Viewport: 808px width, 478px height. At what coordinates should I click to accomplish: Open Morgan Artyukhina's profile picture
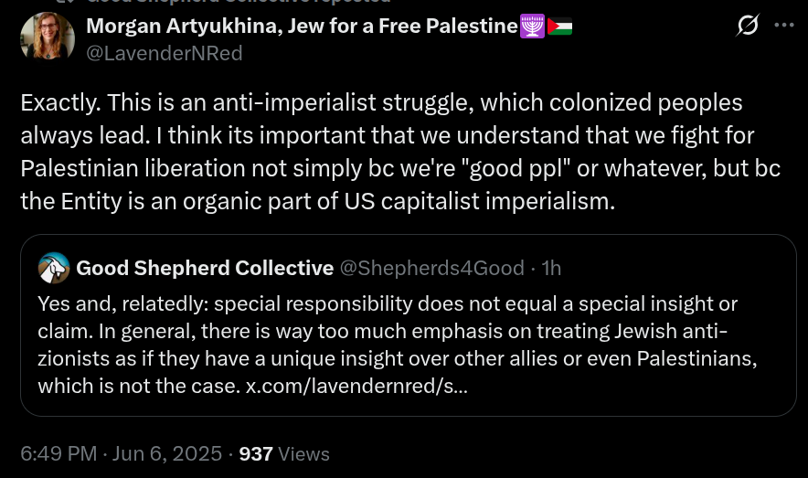point(47,37)
